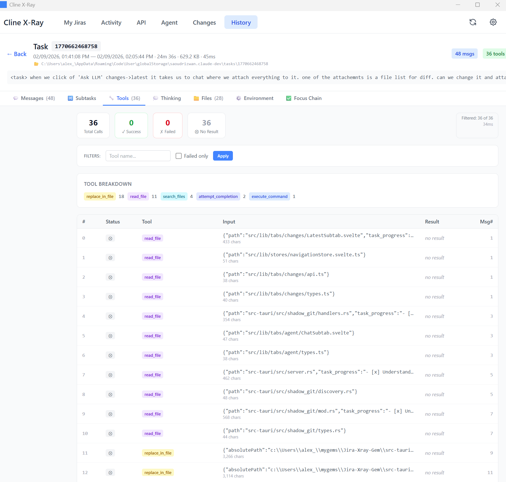Click the 48 msgs badge
The width and height of the screenshot is (506, 482).
tap(465, 54)
